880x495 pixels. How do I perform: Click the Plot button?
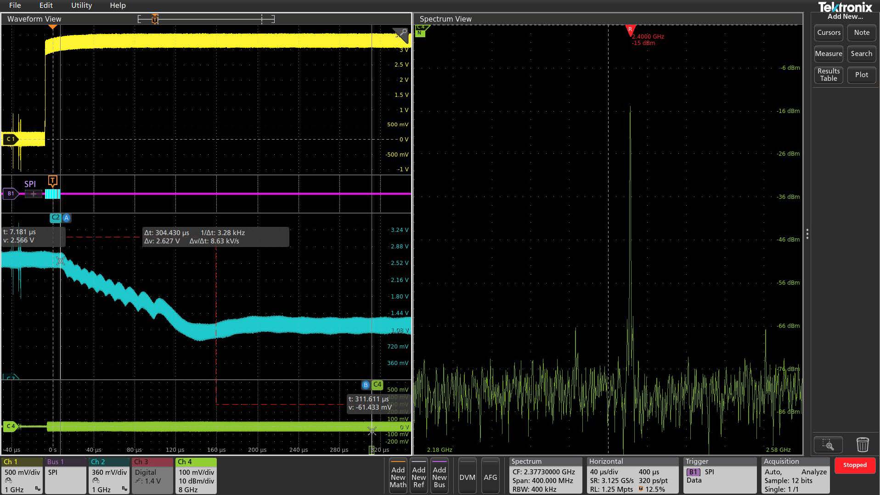862,75
